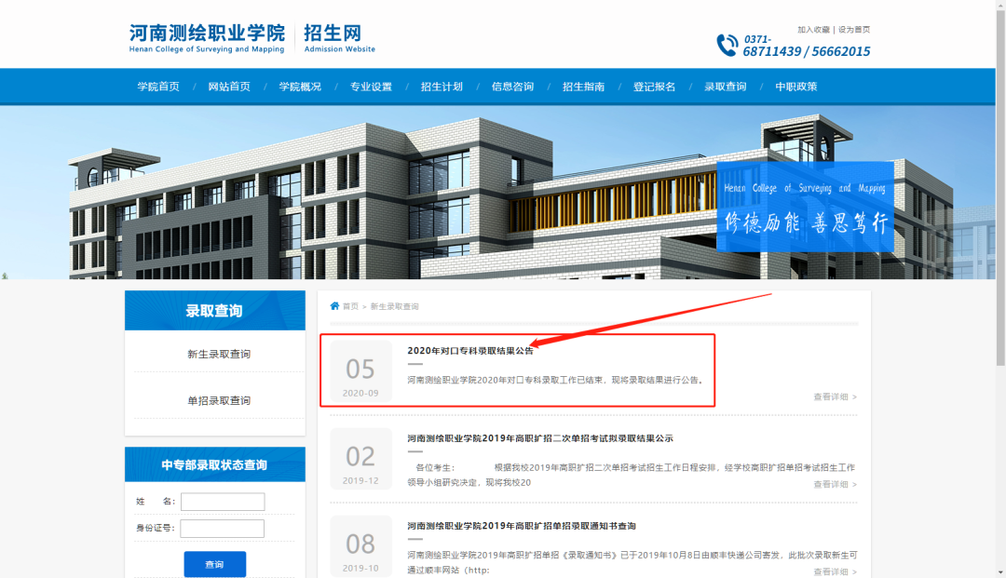Click the blue 查询 button
Image resolution: width=1006 pixels, height=578 pixels.
215,564
